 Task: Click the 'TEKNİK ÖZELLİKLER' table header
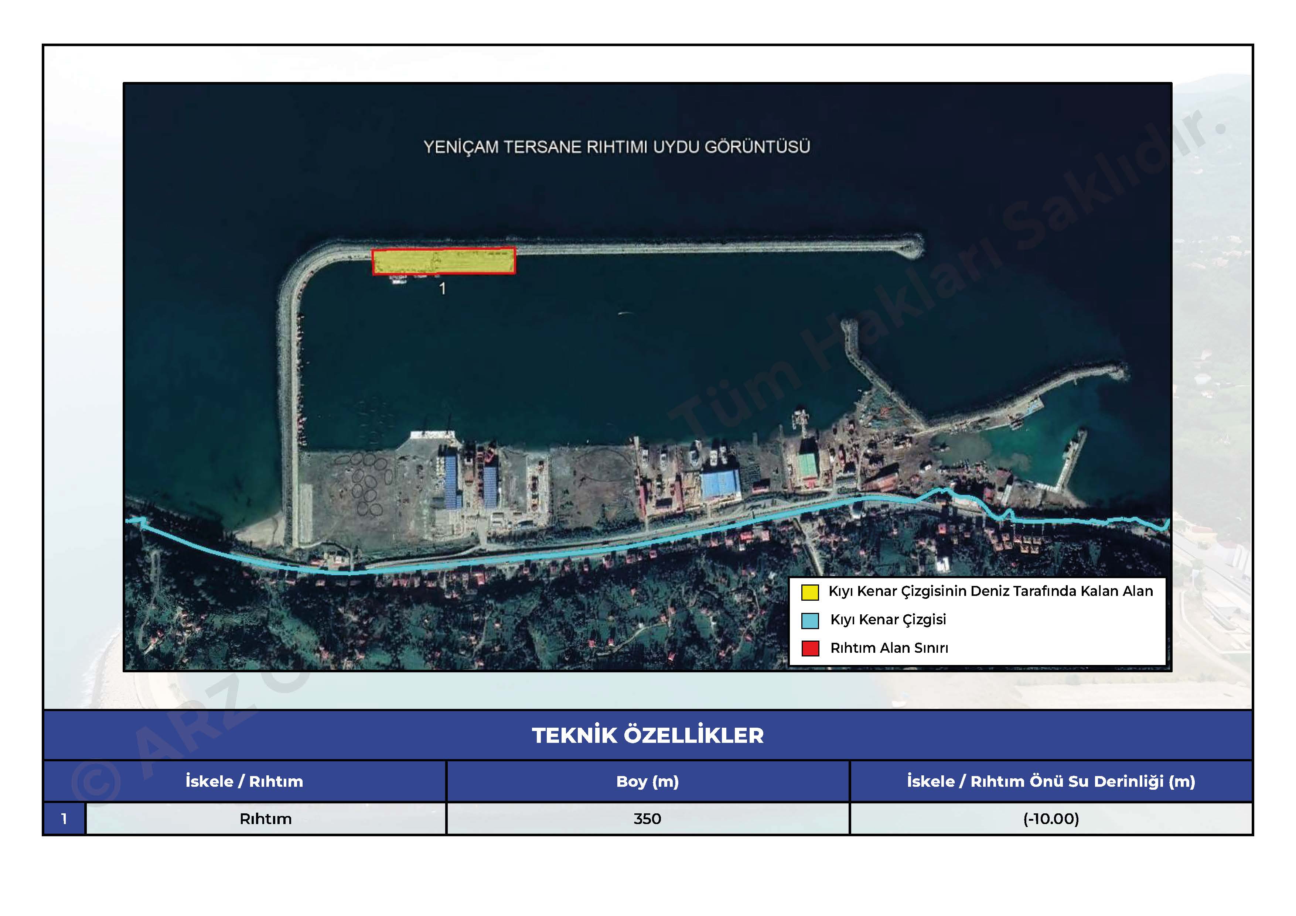pyautogui.click(x=647, y=735)
